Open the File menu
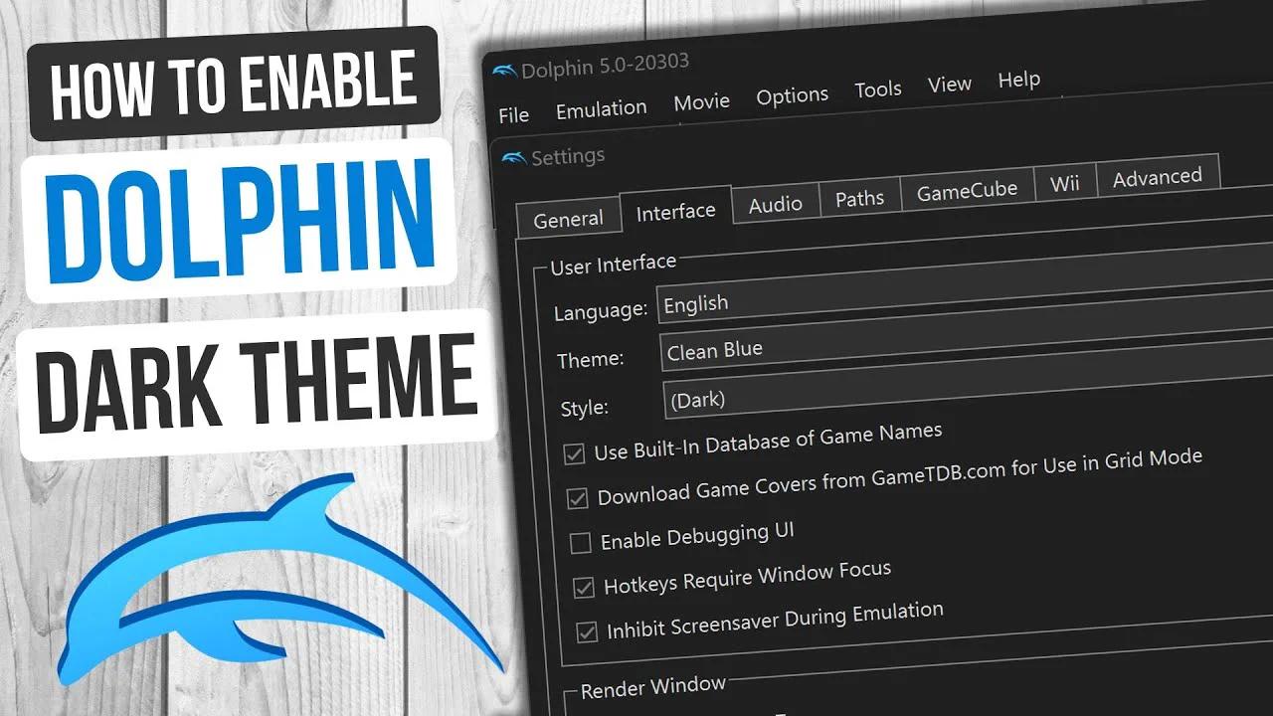The width and height of the screenshot is (1273, 716). 512,115
